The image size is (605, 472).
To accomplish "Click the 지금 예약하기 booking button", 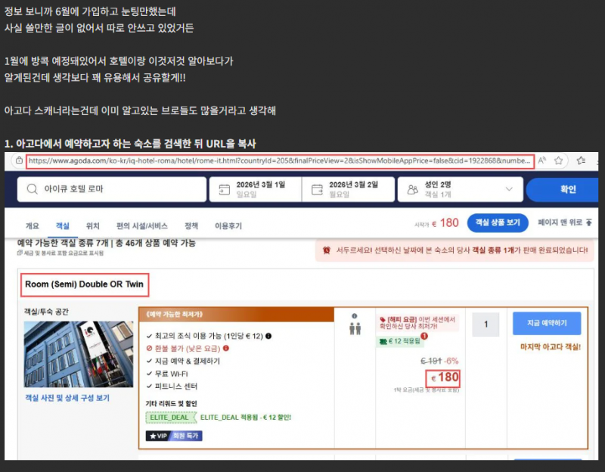I will 547,323.
